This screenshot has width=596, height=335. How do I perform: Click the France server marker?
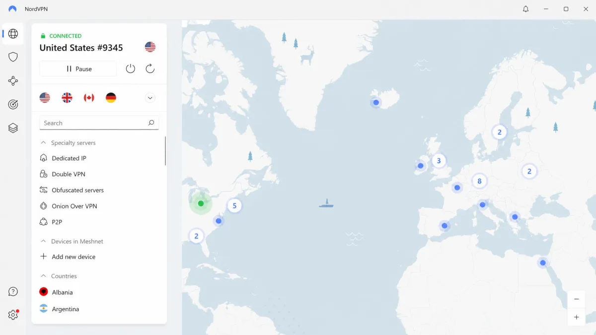(x=457, y=188)
